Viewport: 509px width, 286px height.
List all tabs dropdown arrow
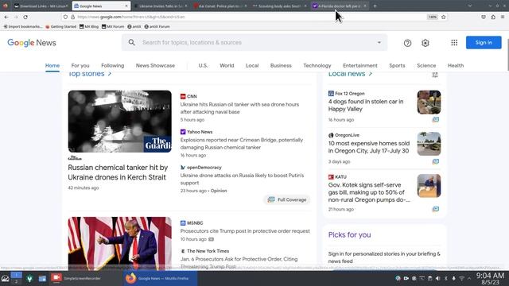(x=470, y=6)
